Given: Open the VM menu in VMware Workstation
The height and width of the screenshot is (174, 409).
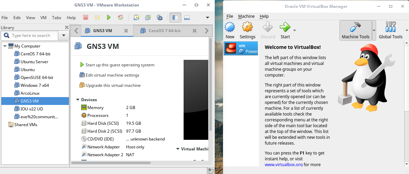Looking at the screenshot, I should click(44, 18).
